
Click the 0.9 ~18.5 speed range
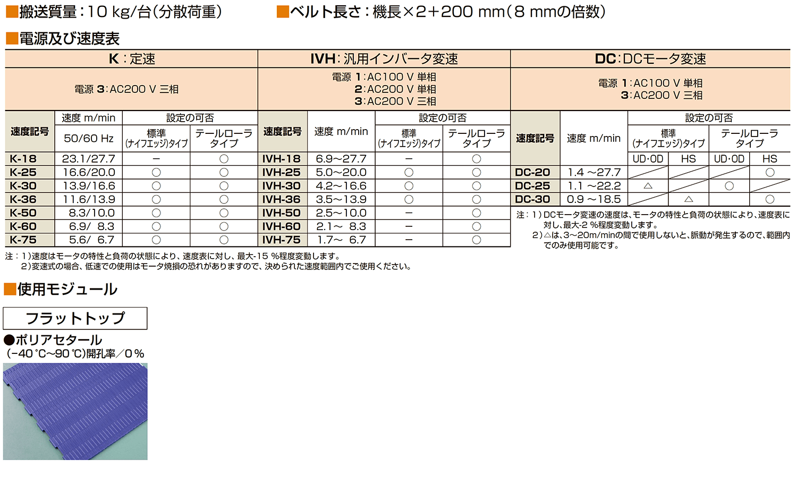tap(594, 199)
